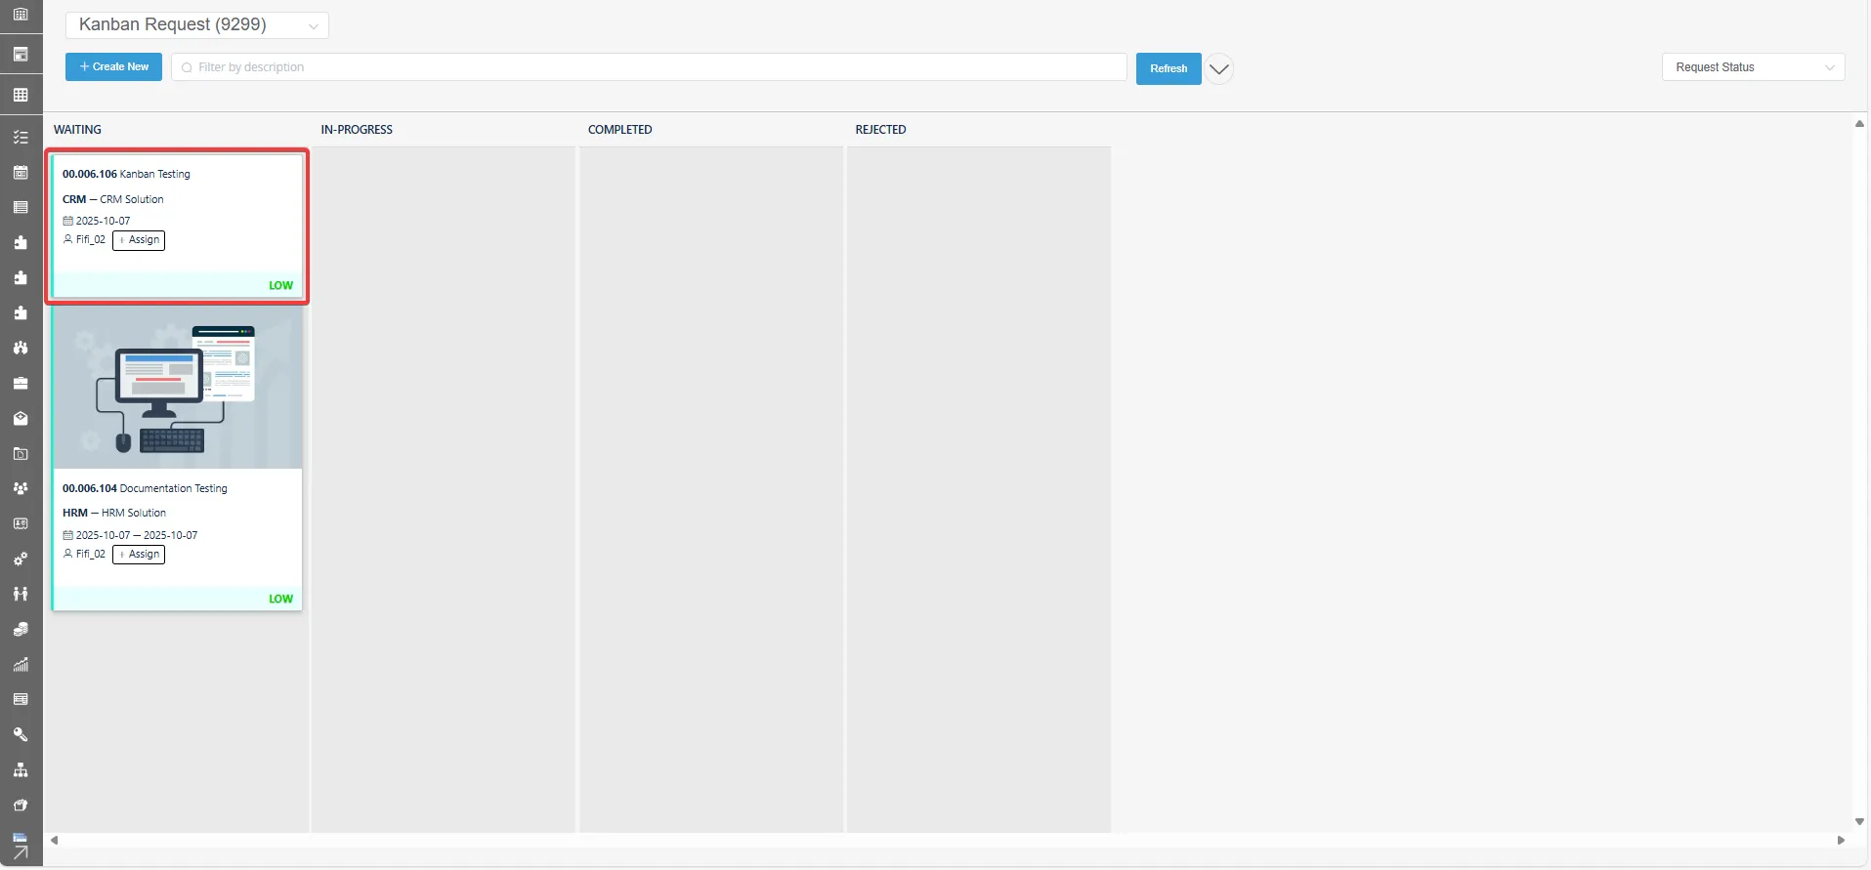Click LOW priority on Documentation Testing card
1871x870 pixels.
click(x=280, y=600)
